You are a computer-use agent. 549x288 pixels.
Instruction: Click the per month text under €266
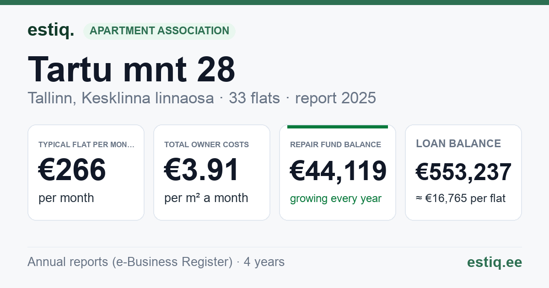click(66, 198)
